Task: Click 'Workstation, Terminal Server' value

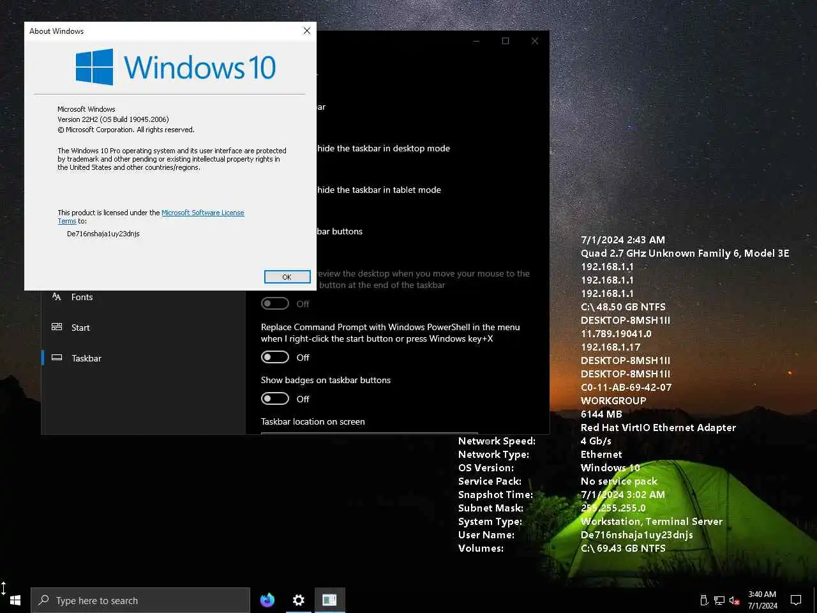Action: pyautogui.click(x=652, y=521)
